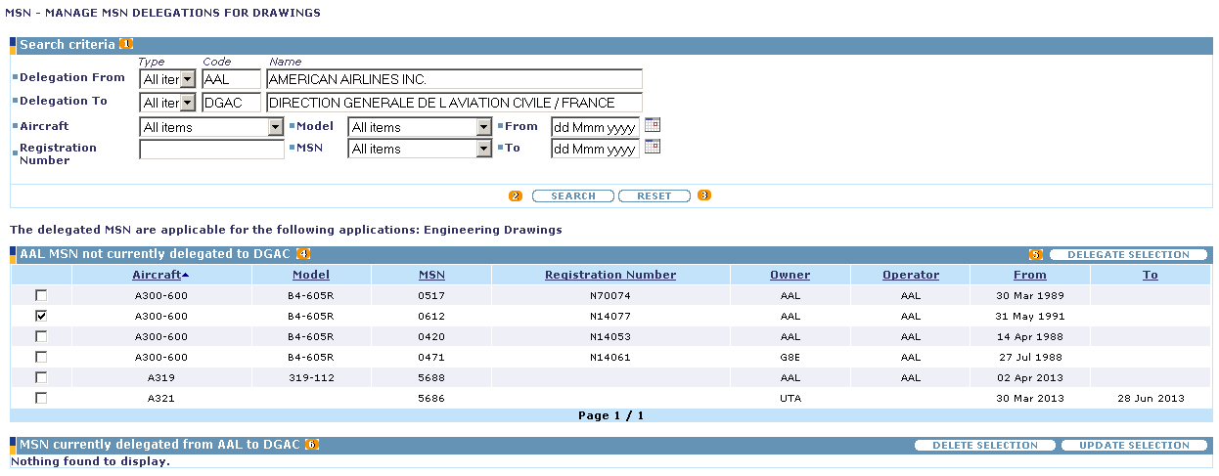1219x476 pixels.
Task: Tick the checkbox for MSN 0420
Action: (41, 336)
